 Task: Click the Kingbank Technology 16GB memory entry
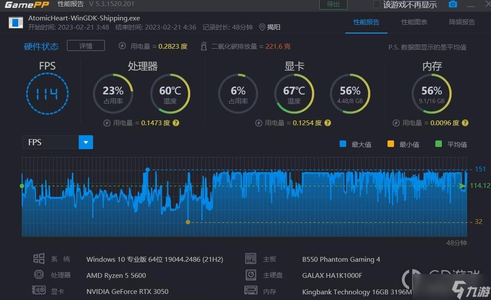[357, 292]
